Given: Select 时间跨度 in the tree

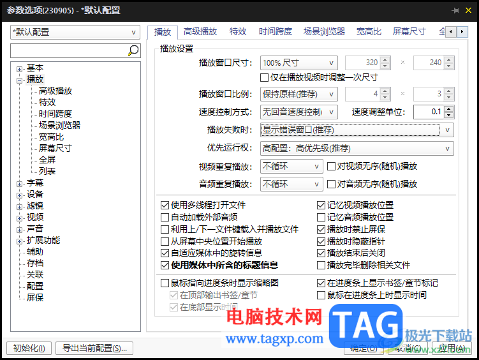Looking at the screenshot, I should (55, 114).
